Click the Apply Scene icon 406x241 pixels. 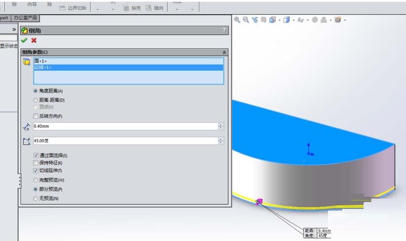pos(324,20)
